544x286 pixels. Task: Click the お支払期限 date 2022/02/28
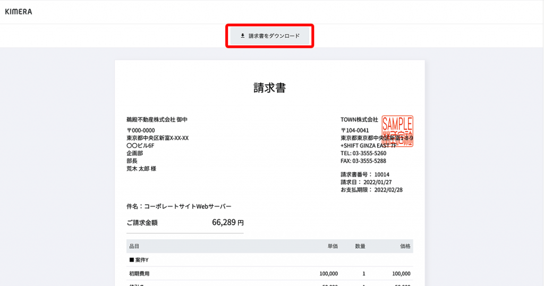[x=388, y=189]
